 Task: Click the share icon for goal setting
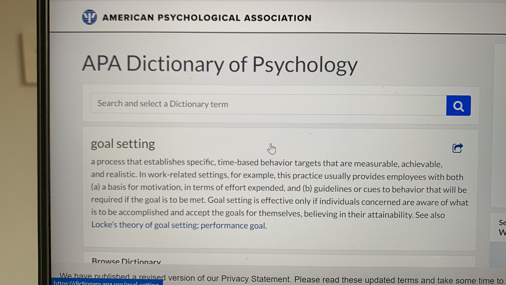(x=458, y=148)
